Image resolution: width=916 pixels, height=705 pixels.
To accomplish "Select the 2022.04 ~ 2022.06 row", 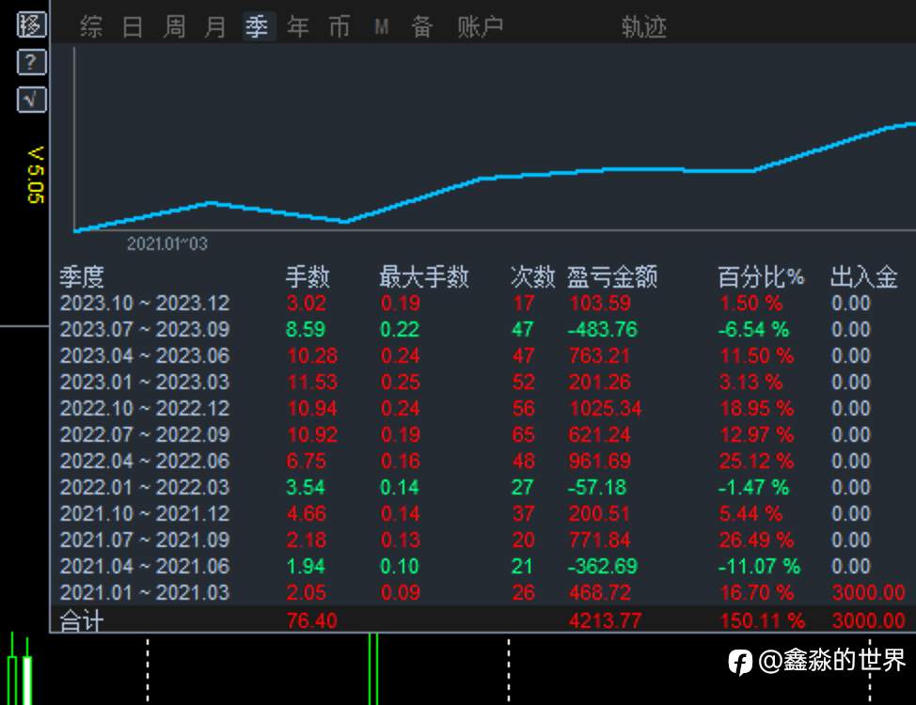I will [x=144, y=461].
